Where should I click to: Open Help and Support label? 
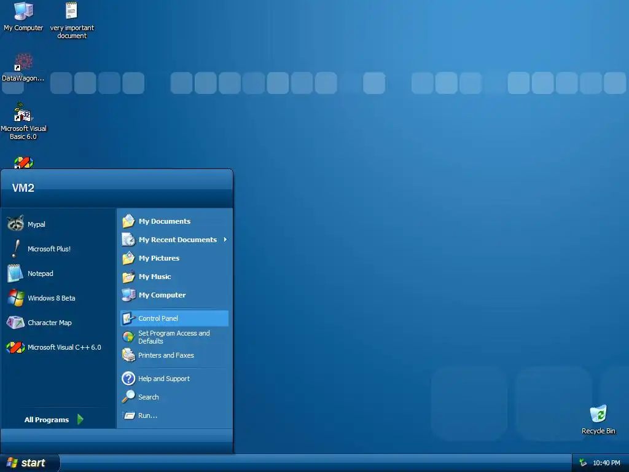coord(163,379)
